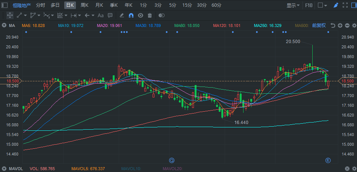Click the MA250: 16.329 indicator label

(268, 25)
